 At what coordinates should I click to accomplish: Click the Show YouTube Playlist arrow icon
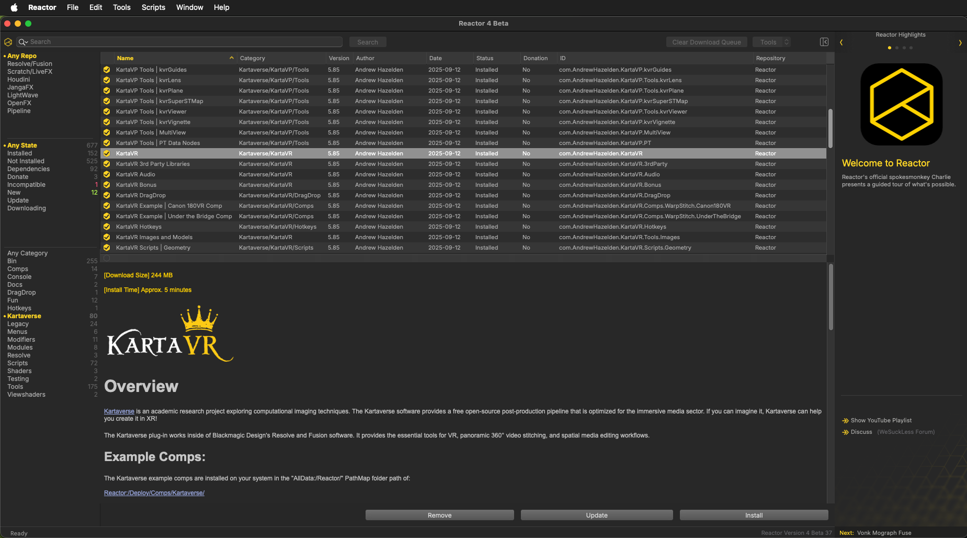tap(846, 420)
